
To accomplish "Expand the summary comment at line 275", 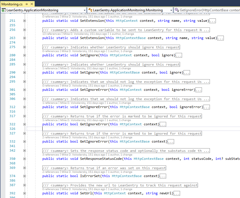I will tap(24, 47).
